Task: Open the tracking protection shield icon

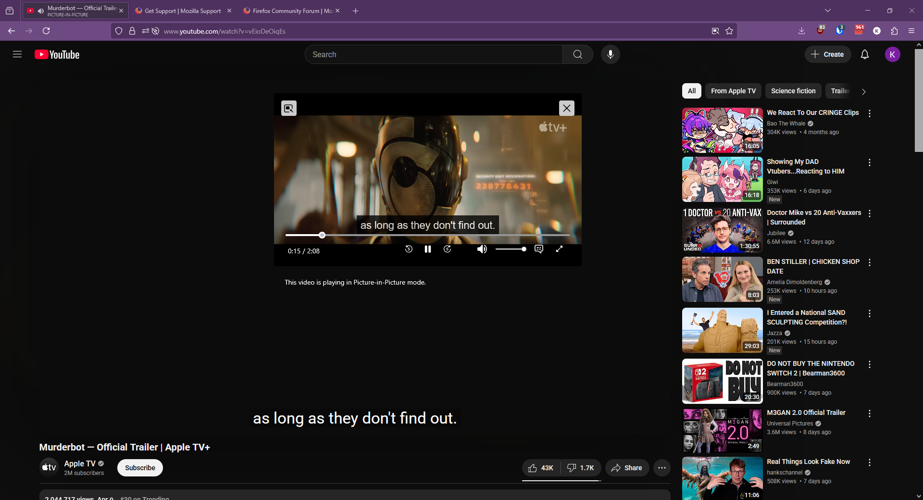Action: 119,31
